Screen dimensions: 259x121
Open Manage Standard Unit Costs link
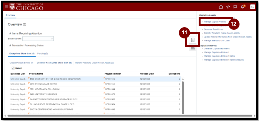pyautogui.click(x=217, y=41)
